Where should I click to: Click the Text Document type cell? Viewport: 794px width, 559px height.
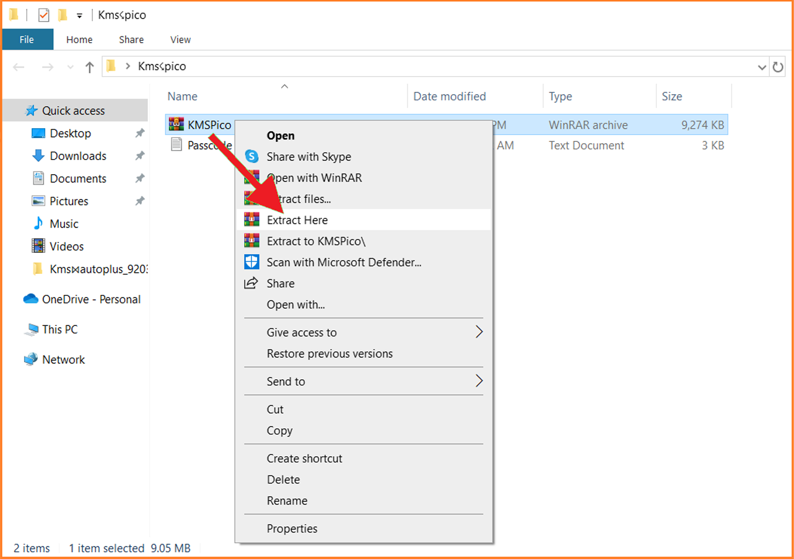click(x=587, y=146)
